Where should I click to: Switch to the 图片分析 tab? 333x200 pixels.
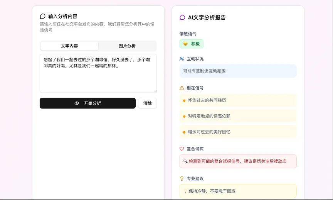tap(127, 46)
